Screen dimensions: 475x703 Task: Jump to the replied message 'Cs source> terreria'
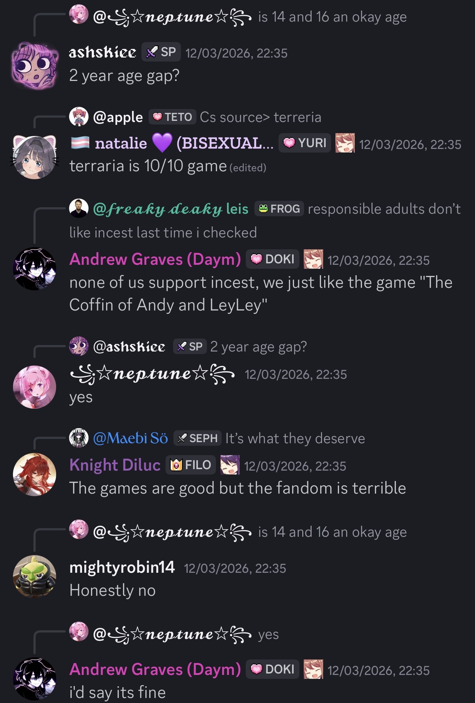(x=261, y=117)
